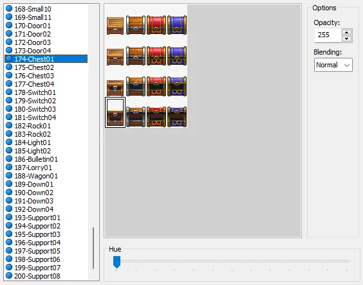Choose the 180-Switch03 graphic
Screen dimensions: 363x285
pyautogui.click(x=46, y=109)
